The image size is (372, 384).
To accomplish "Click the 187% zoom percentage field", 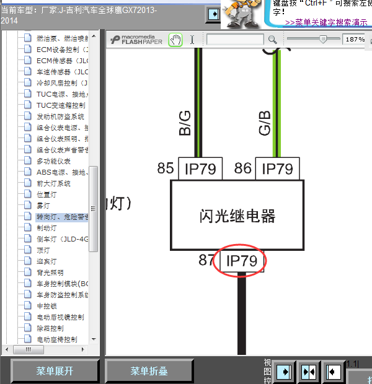I will [355, 39].
